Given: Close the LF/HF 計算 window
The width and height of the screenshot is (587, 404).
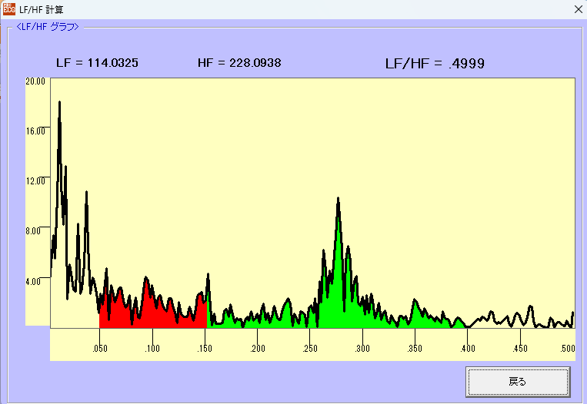Looking at the screenshot, I should 578,9.
